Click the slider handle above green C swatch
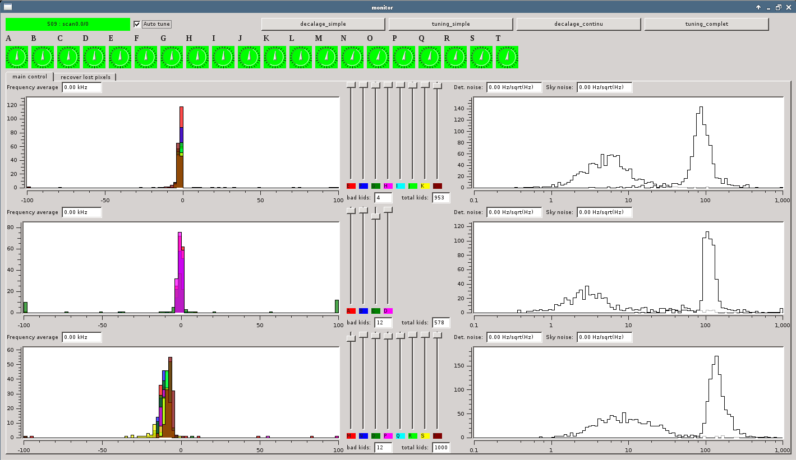 [375, 216]
